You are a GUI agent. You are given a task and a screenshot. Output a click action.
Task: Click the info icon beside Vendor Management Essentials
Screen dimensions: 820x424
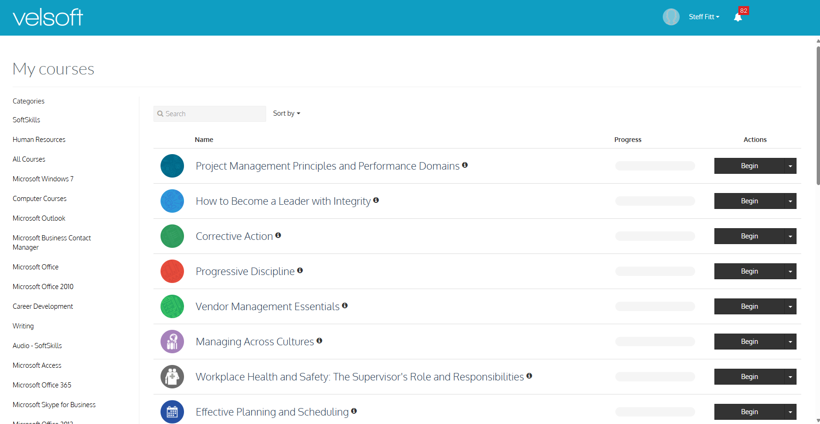tap(345, 305)
